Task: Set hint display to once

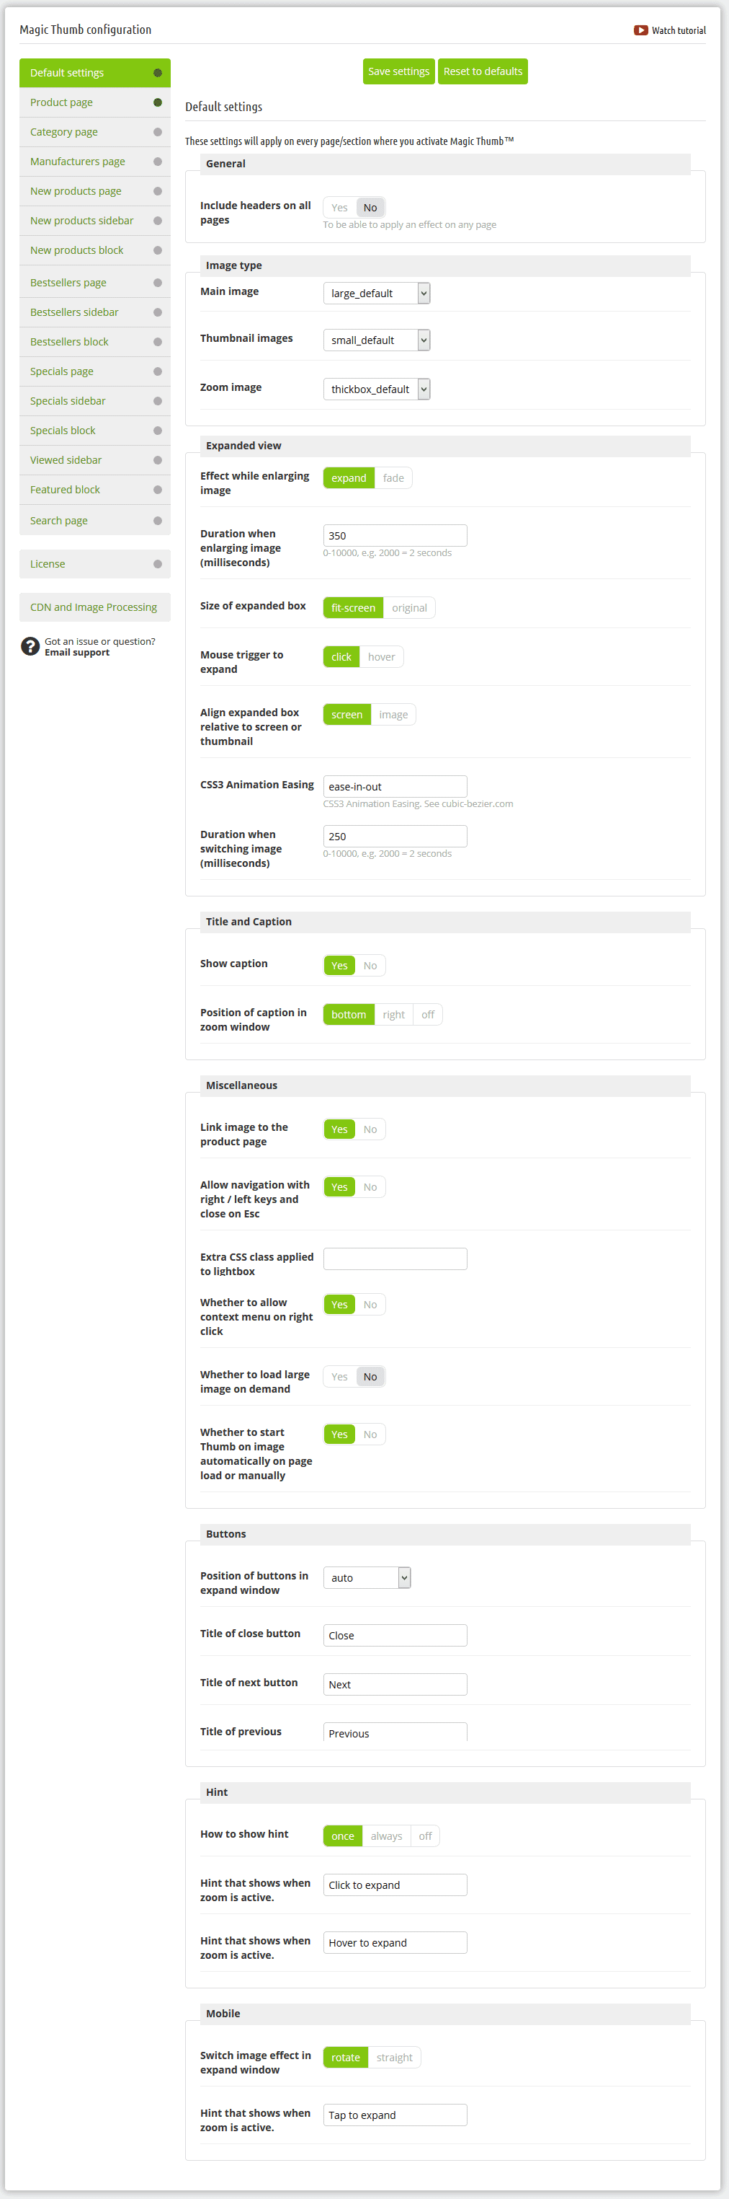Action: [x=343, y=1836]
